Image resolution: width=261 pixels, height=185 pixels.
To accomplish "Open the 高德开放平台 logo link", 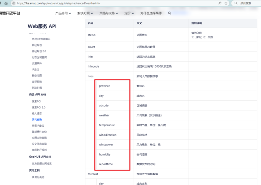I will pos(10,13).
